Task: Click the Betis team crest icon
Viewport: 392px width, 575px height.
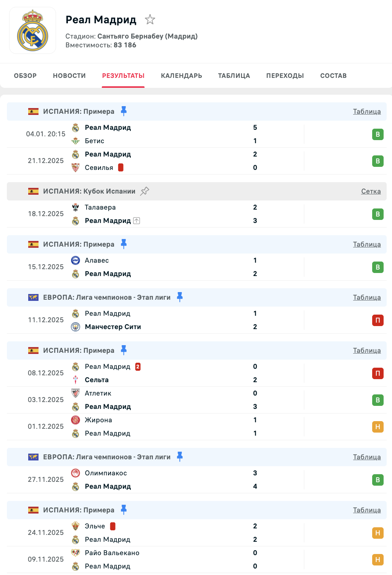Action: pyautogui.click(x=76, y=141)
